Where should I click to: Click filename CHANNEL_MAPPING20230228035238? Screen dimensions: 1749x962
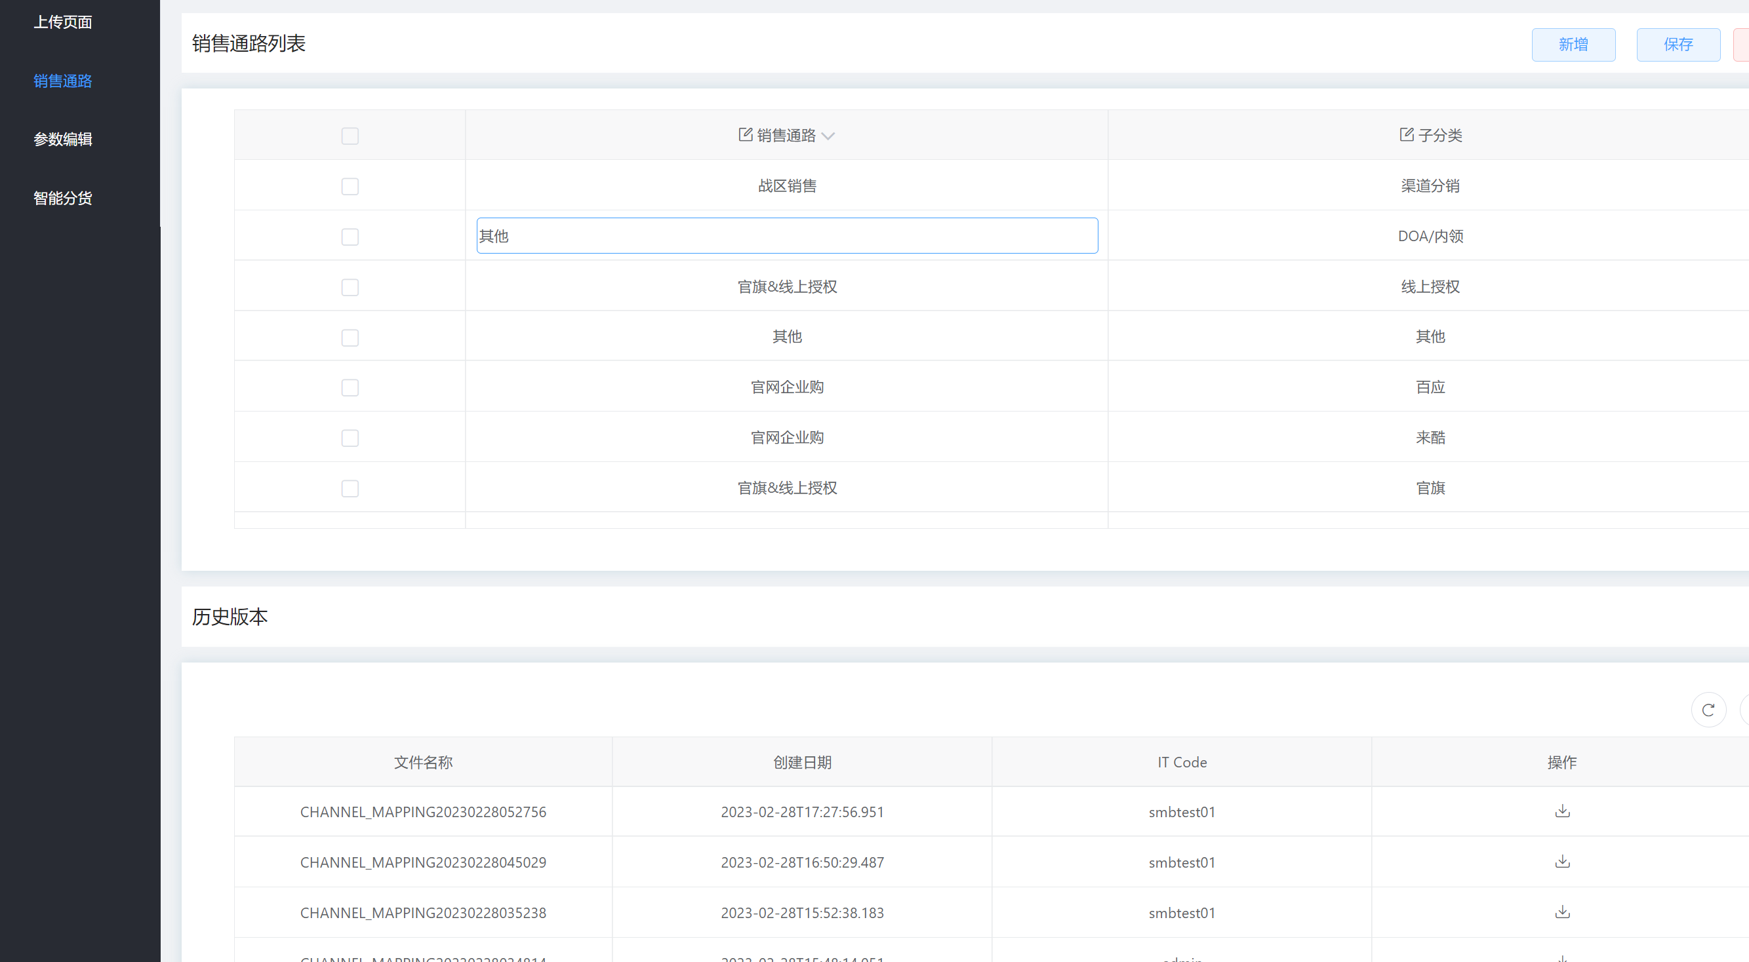(x=423, y=912)
